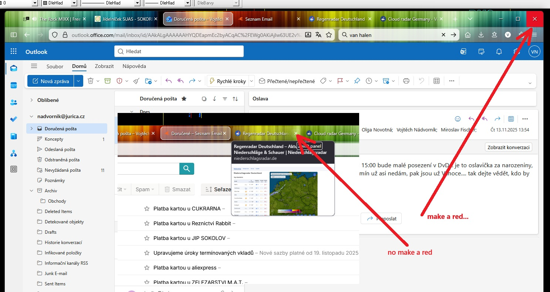Open the Zobrazit ribbon tab
Image resolution: width=550 pixels, height=292 pixels.
point(104,66)
